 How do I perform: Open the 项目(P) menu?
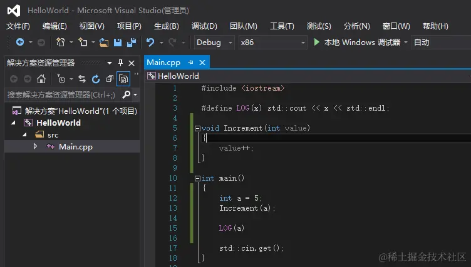[129, 26]
